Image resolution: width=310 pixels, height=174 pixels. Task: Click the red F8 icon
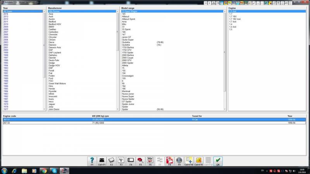169,161
